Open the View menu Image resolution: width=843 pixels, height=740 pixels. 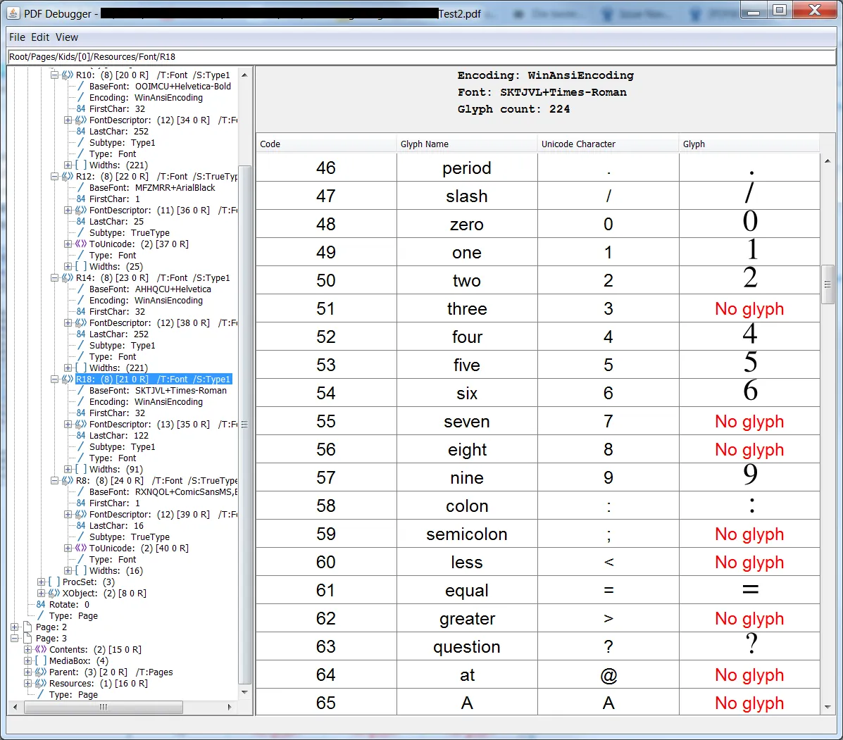pyautogui.click(x=67, y=37)
